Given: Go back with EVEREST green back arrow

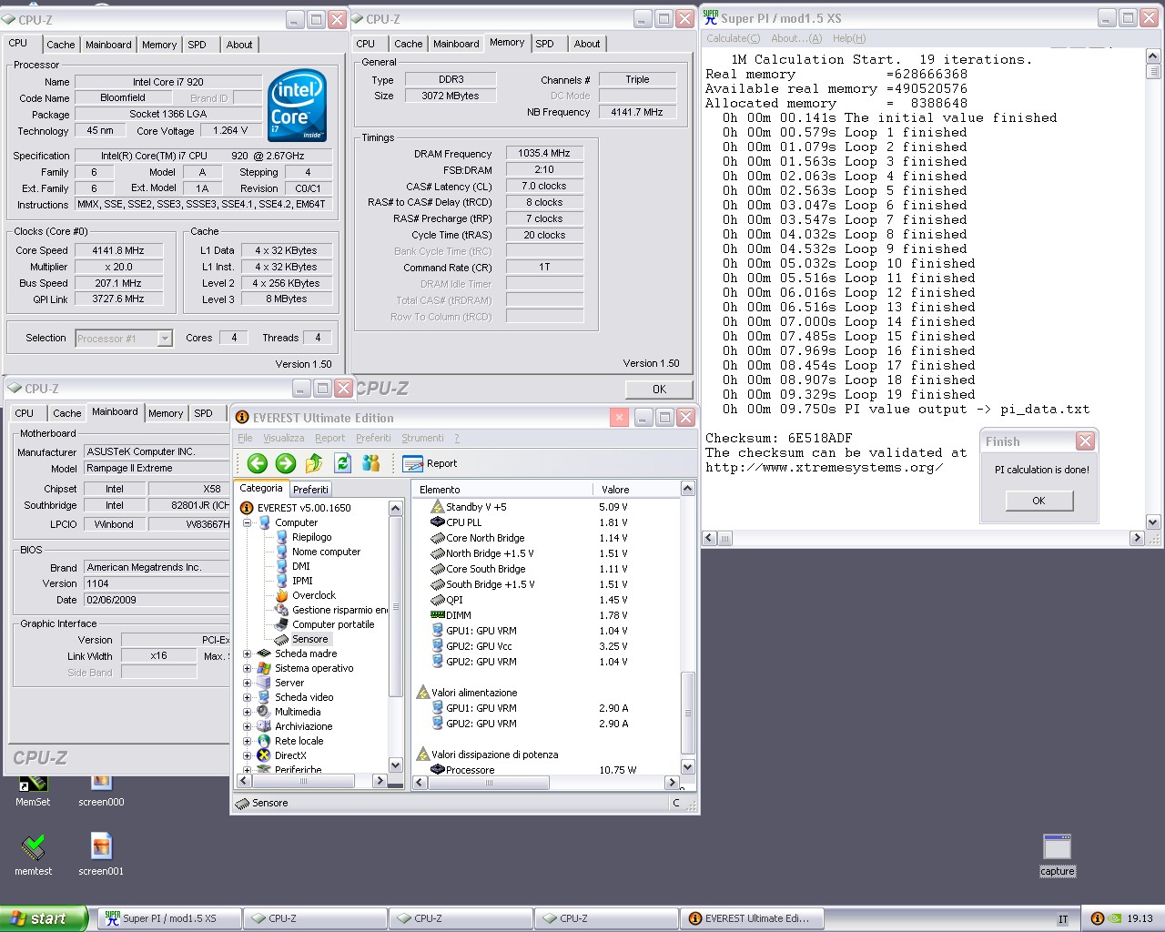Looking at the screenshot, I should (x=258, y=463).
